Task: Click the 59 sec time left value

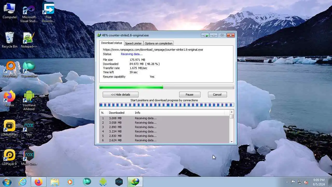Action: tap(134, 72)
